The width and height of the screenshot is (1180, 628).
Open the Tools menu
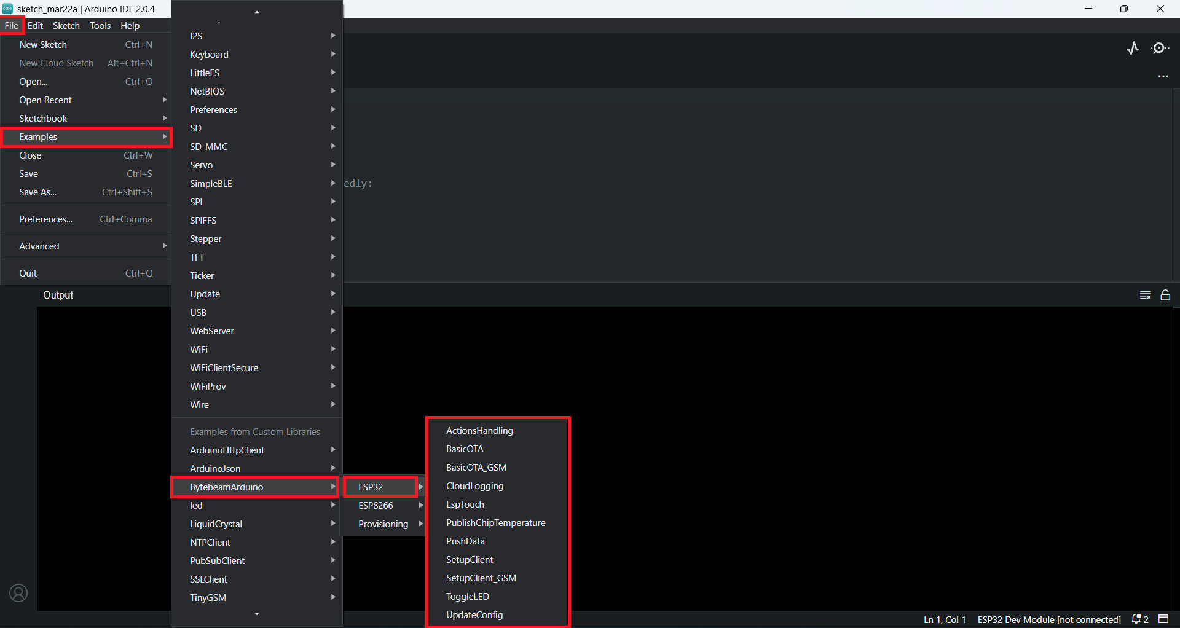[x=100, y=25]
